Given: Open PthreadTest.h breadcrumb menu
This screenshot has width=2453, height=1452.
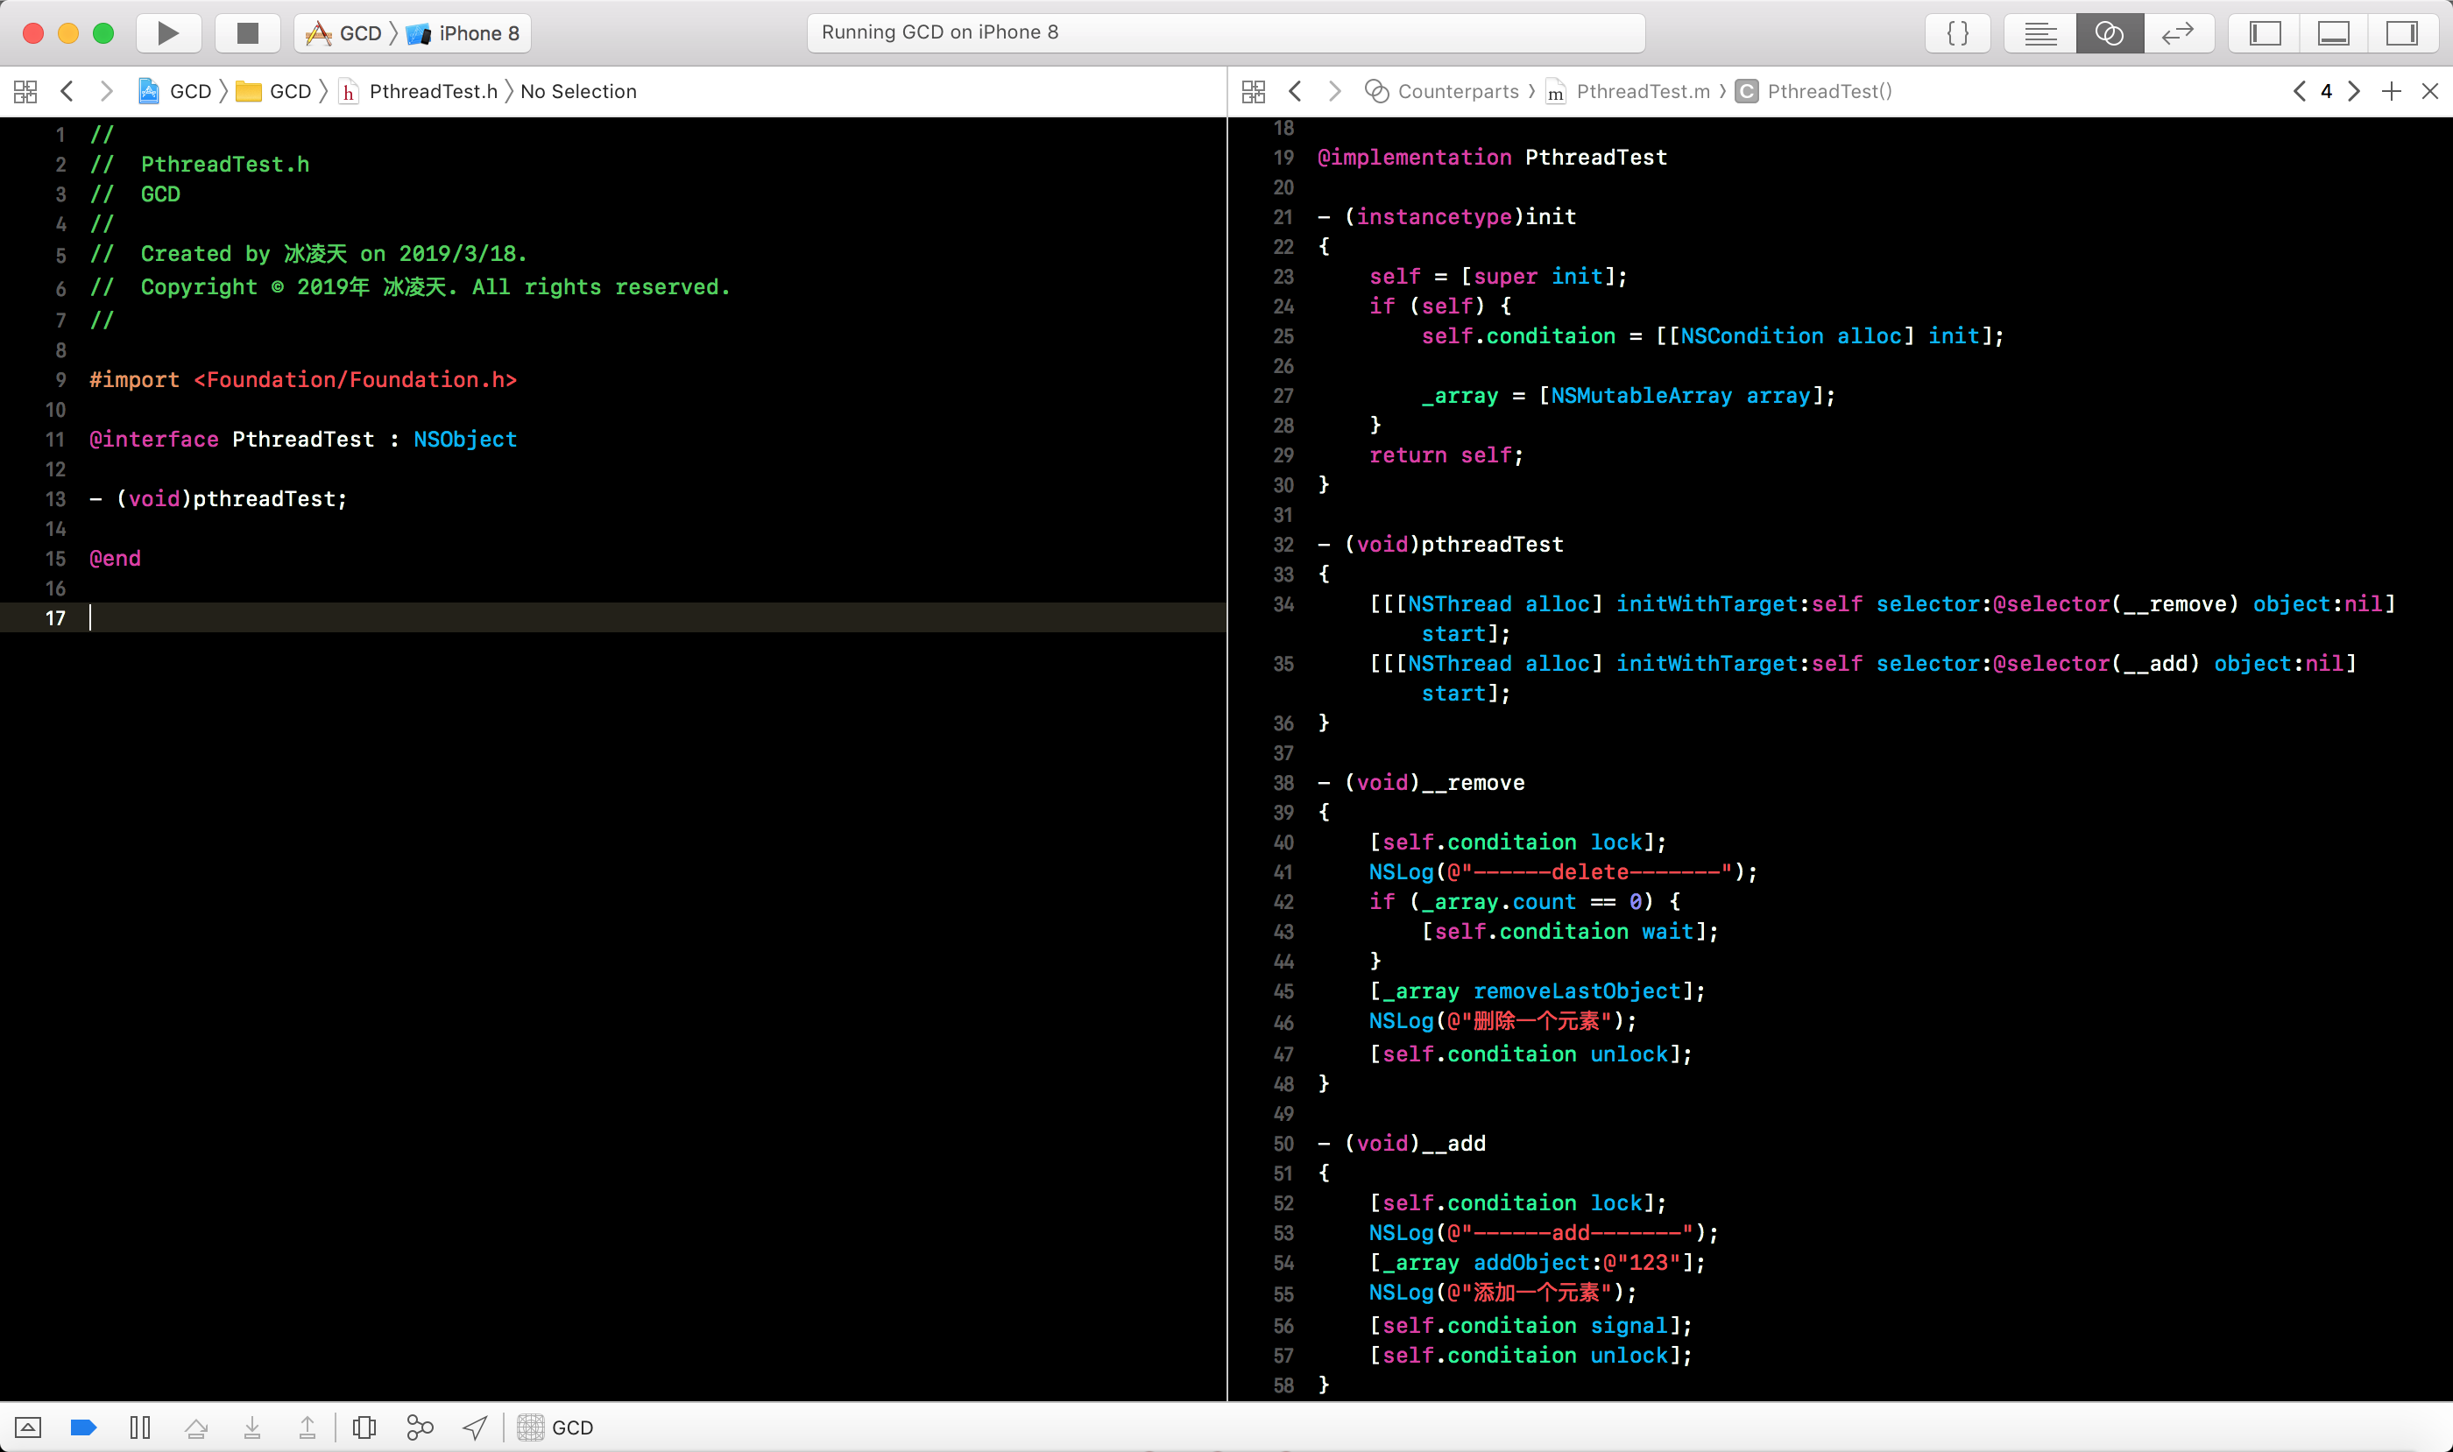Looking at the screenshot, I should (x=419, y=91).
